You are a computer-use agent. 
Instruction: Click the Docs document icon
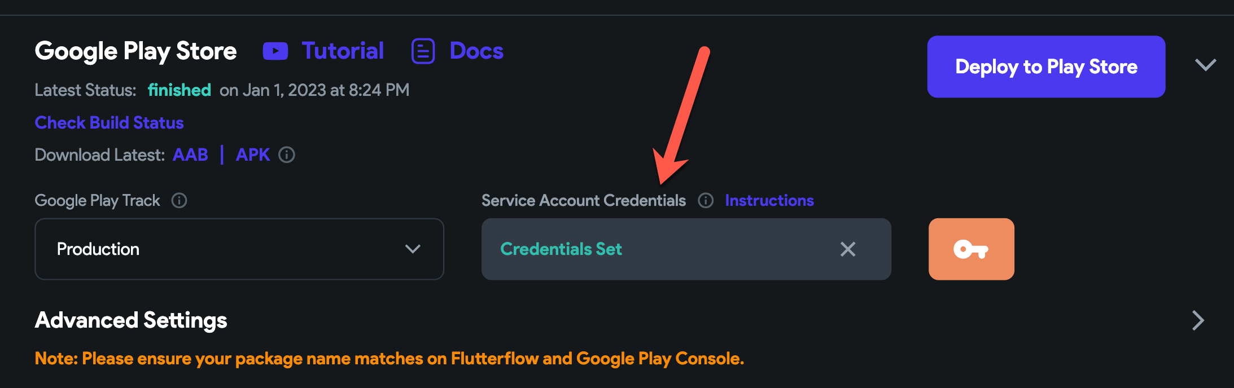(x=423, y=51)
